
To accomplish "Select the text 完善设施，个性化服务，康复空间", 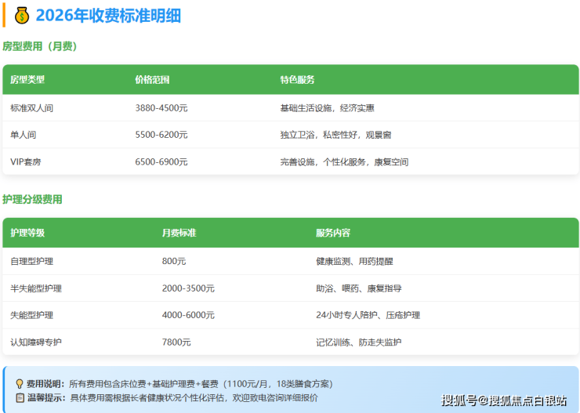I will (344, 162).
